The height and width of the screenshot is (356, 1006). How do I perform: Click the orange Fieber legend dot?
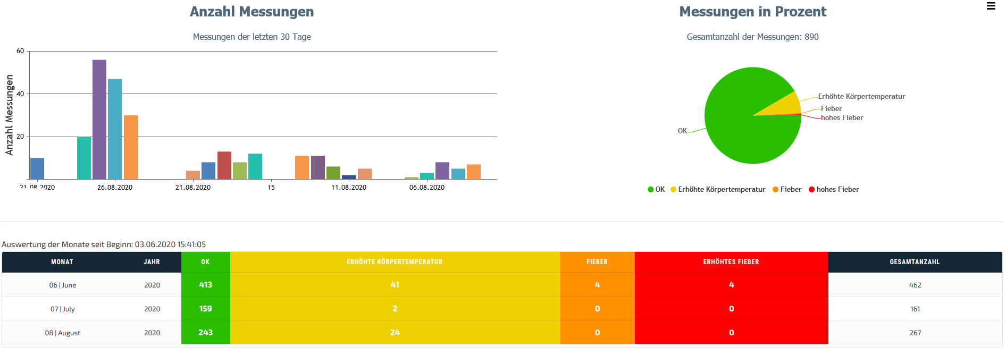[775, 190]
